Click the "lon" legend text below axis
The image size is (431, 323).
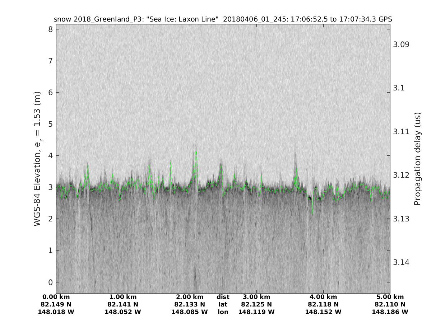click(223, 312)
